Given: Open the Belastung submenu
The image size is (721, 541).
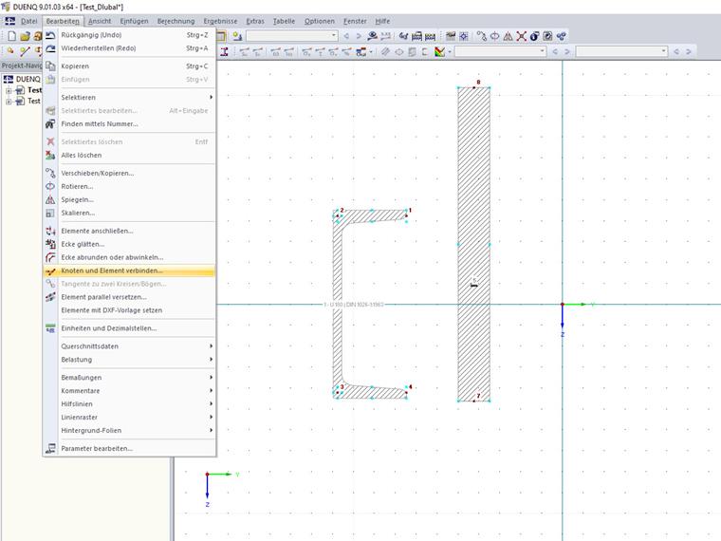Looking at the screenshot, I should (x=129, y=360).
